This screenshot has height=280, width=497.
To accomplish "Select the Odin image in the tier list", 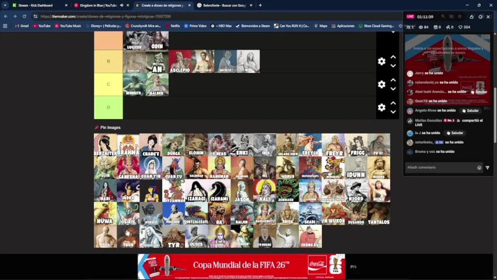I will point(157,40).
